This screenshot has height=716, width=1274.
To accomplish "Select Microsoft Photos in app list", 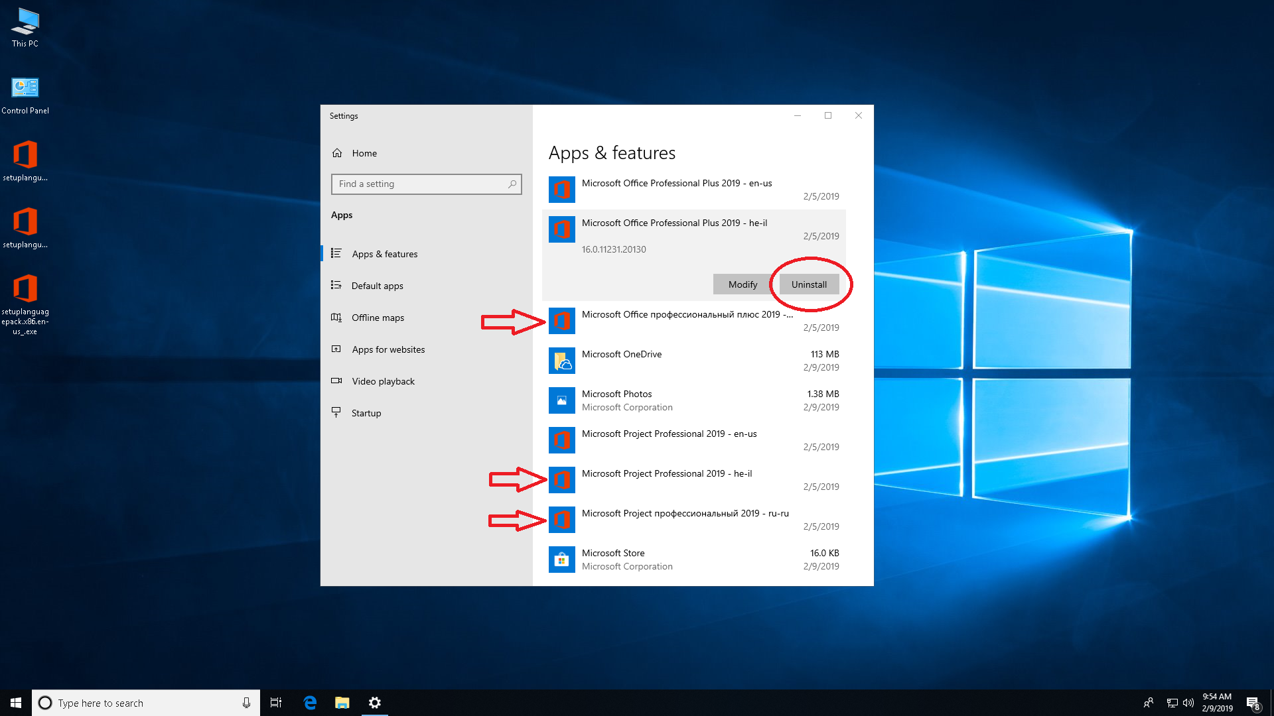I will pos(694,400).
